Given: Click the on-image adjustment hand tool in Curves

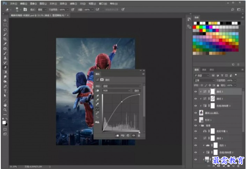Looking at the screenshot, I should click(x=97, y=91).
